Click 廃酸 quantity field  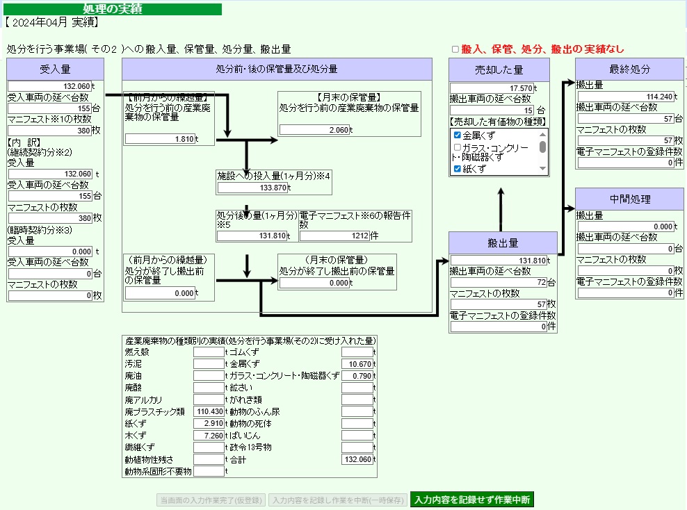(x=209, y=388)
